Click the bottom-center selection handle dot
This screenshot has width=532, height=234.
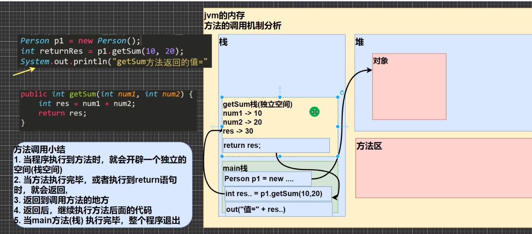point(279,156)
